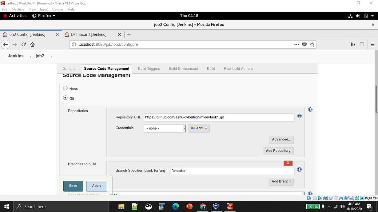The width and height of the screenshot is (378, 212).
Task: Click the Pocket save icon
Action: click(x=304, y=44)
